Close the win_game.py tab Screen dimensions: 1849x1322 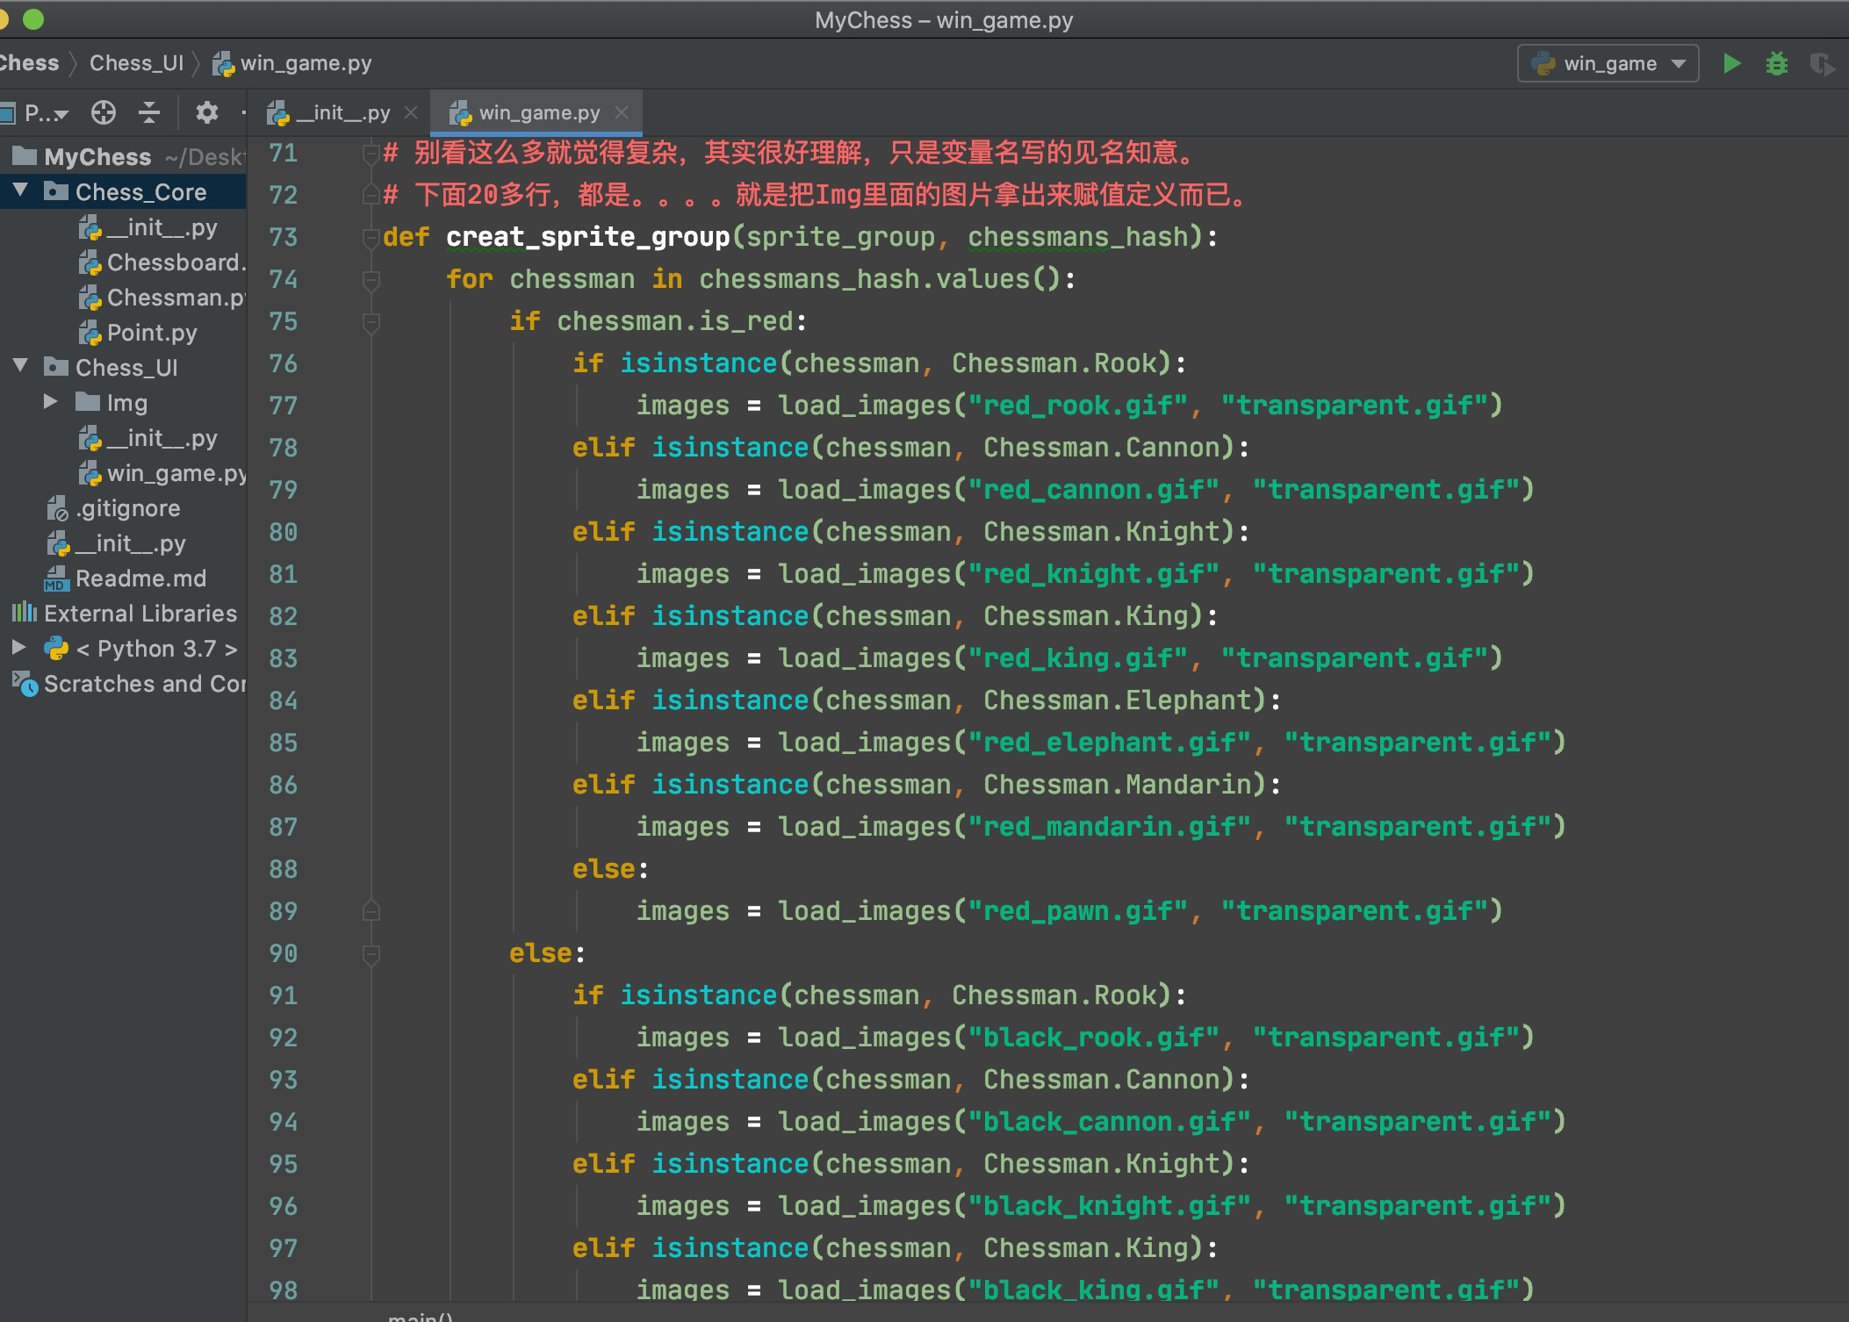point(622,112)
